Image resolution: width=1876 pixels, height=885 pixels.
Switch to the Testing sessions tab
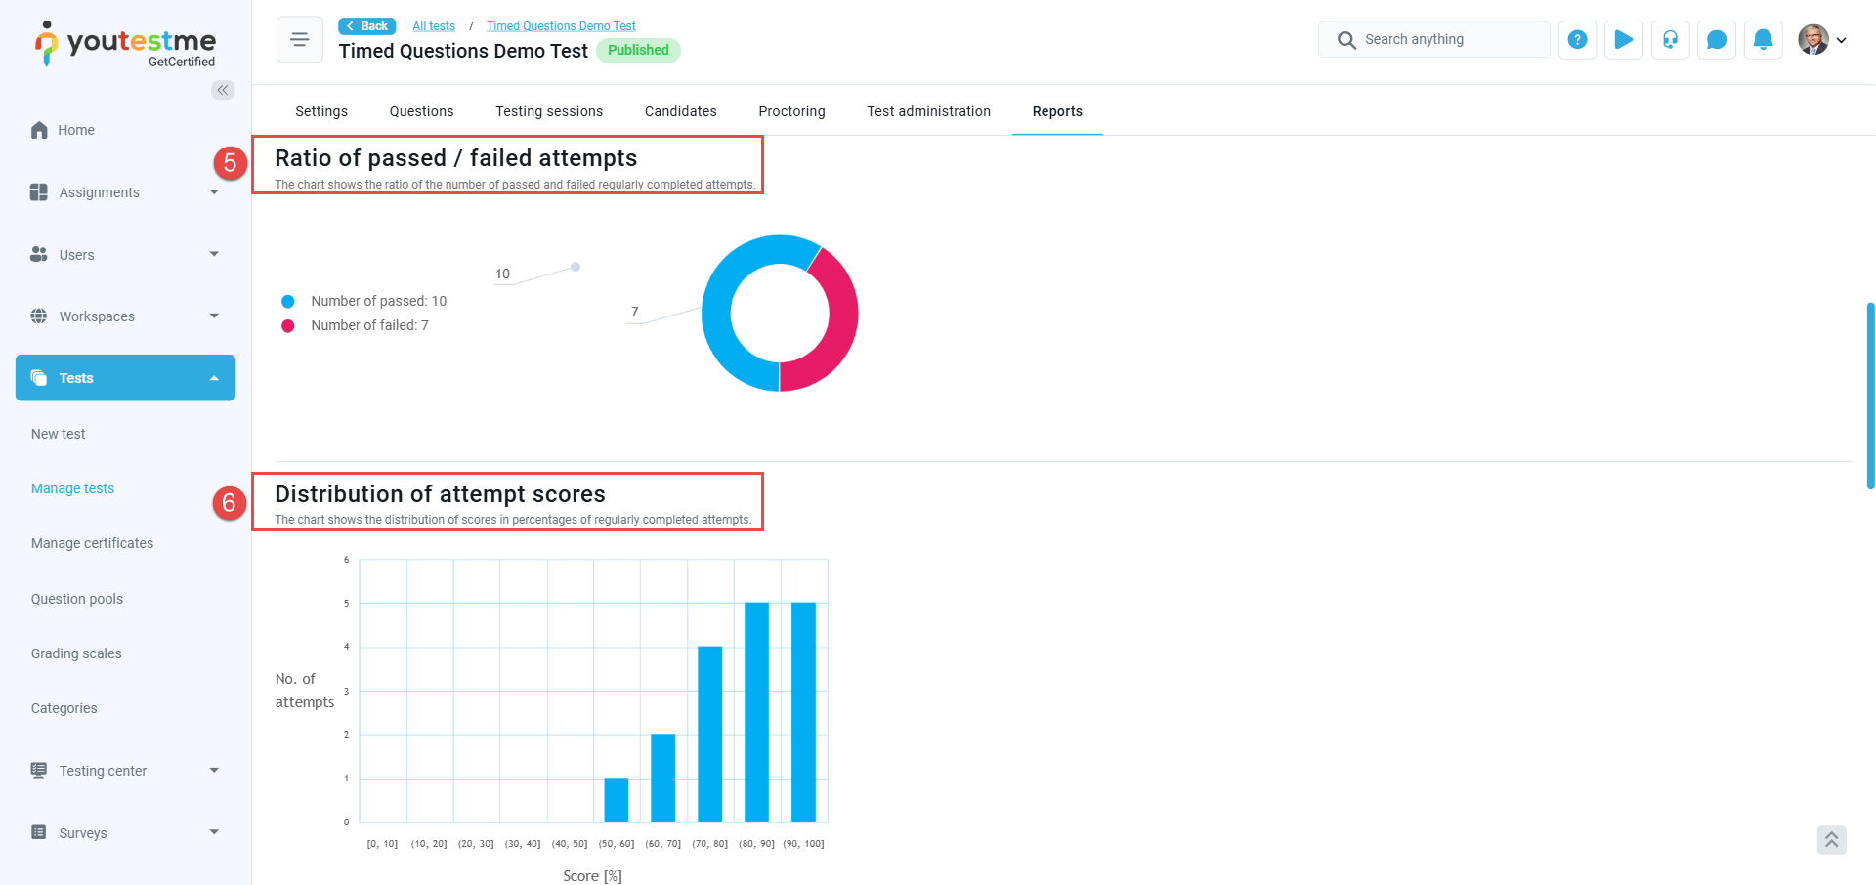[x=549, y=111]
